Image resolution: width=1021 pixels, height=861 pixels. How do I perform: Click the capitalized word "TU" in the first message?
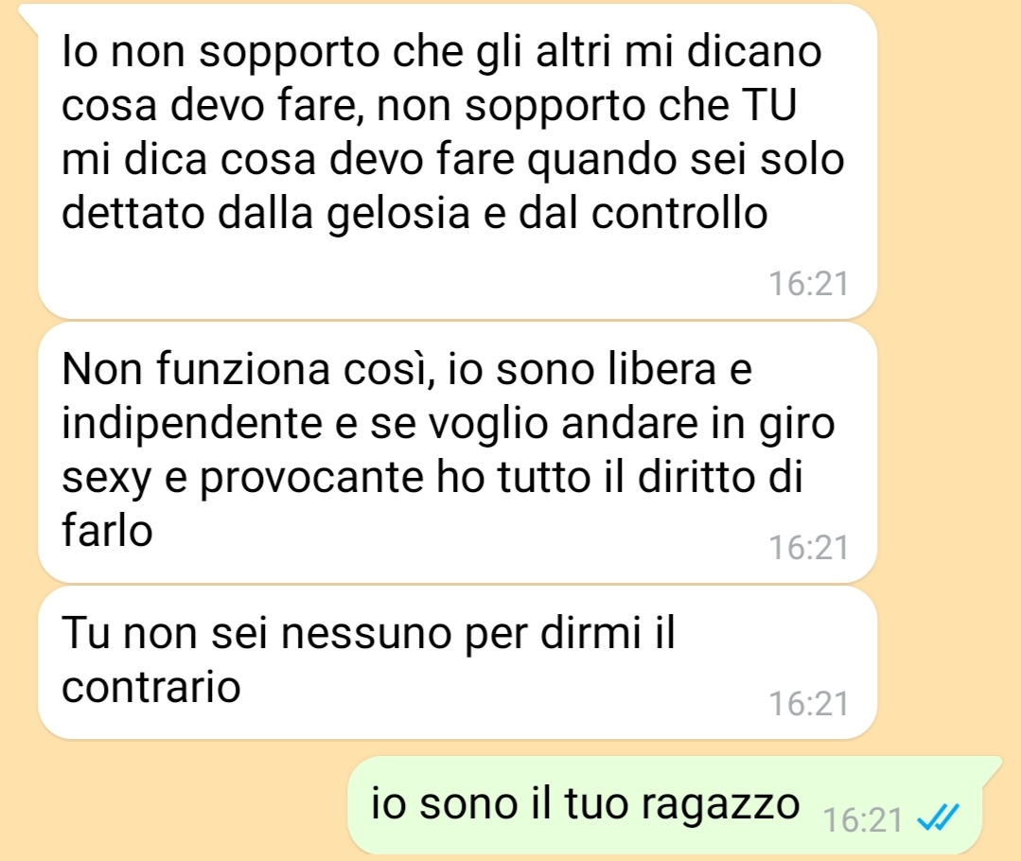tap(769, 105)
